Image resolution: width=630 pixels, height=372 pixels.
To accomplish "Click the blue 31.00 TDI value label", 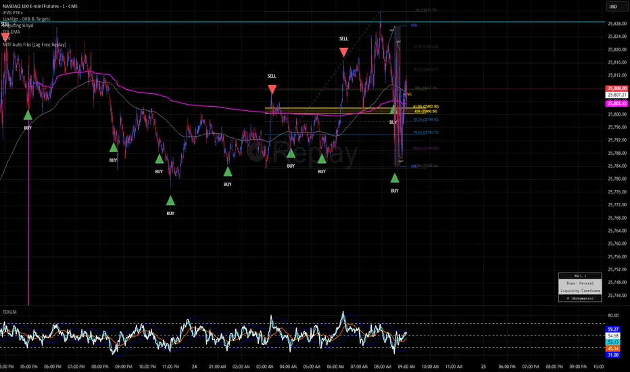I will (613, 355).
